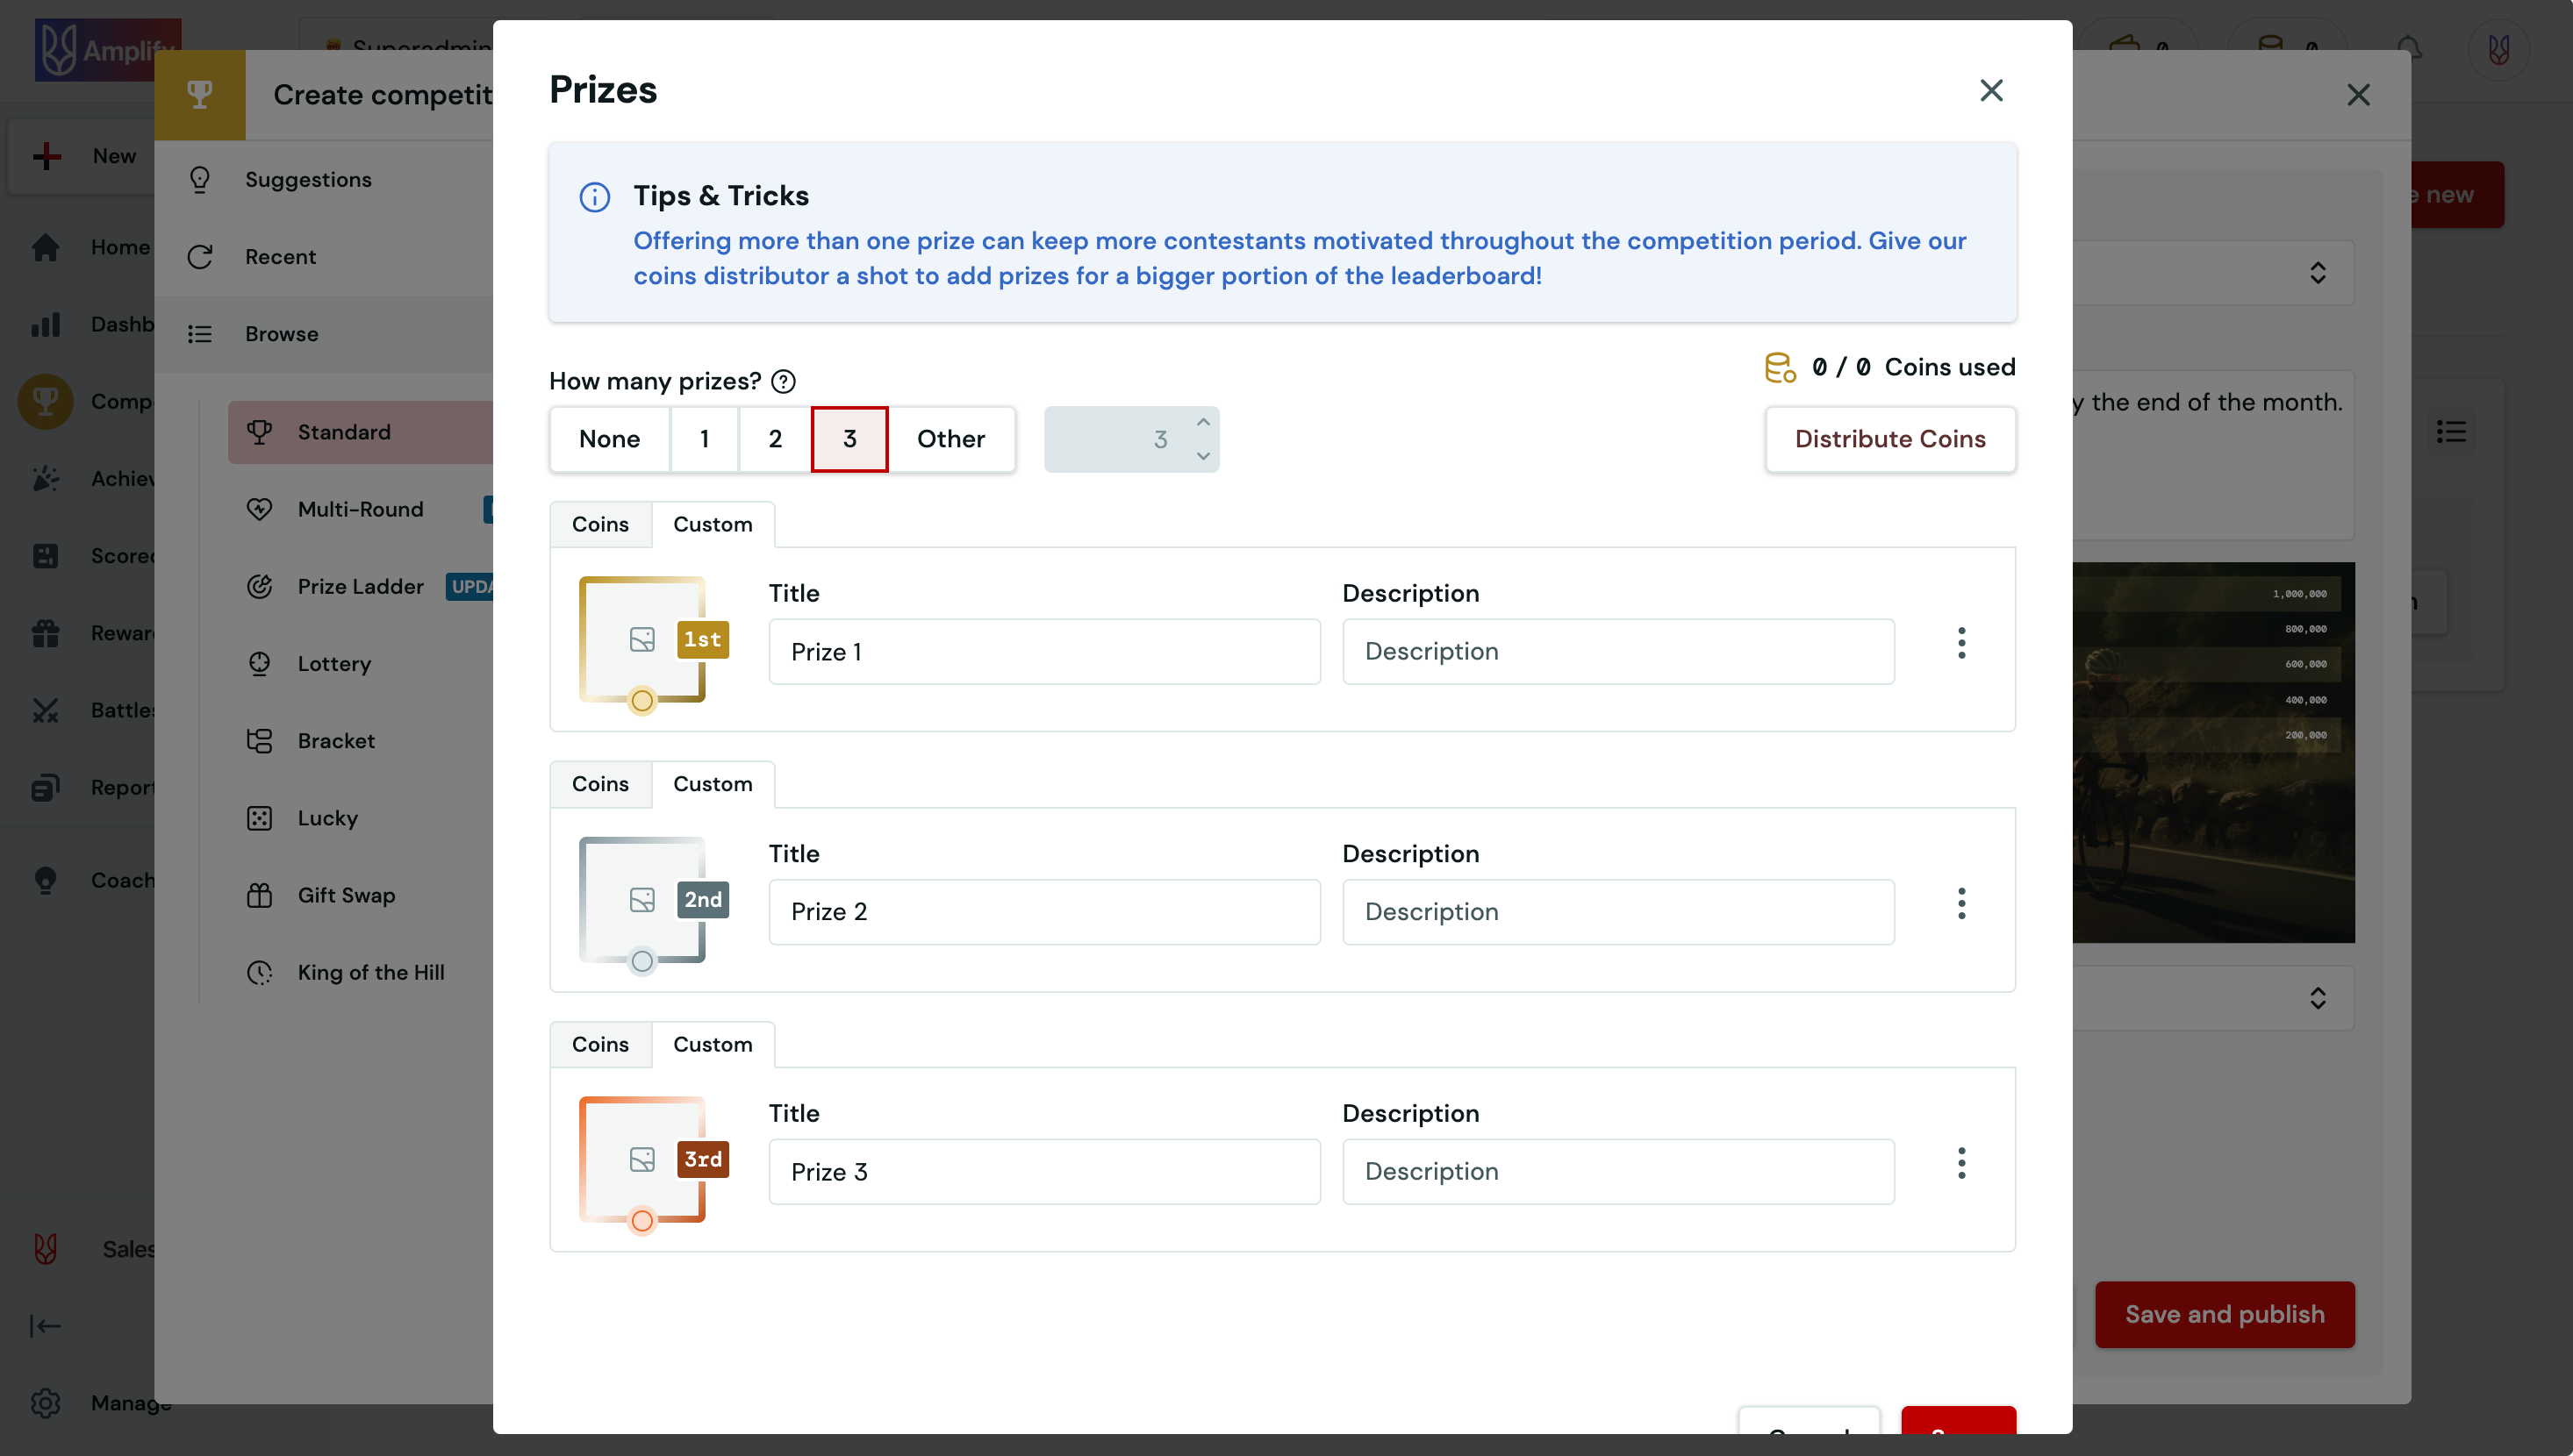This screenshot has height=1456, width=2573.
Task: Click the Prize 2 title field
Action: (1043, 912)
